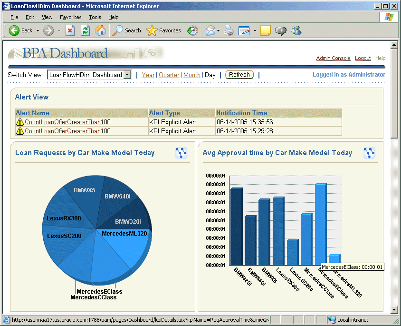Click warning icon of 15:35:56 alert
The height and width of the screenshot is (326, 401).
click(19, 122)
